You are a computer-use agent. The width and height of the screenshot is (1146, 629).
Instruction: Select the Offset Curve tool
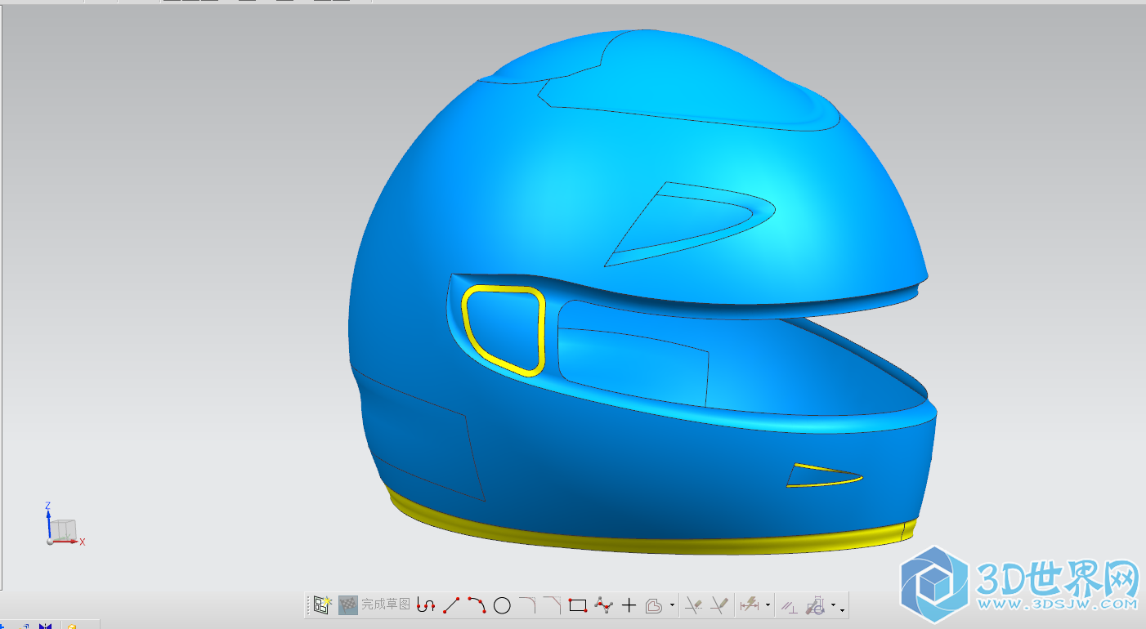[653, 605]
